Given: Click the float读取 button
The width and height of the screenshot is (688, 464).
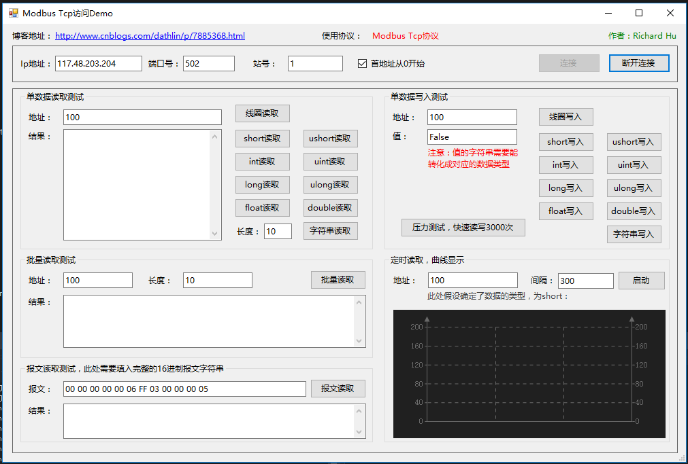Looking at the screenshot, I should pos(263,208).
